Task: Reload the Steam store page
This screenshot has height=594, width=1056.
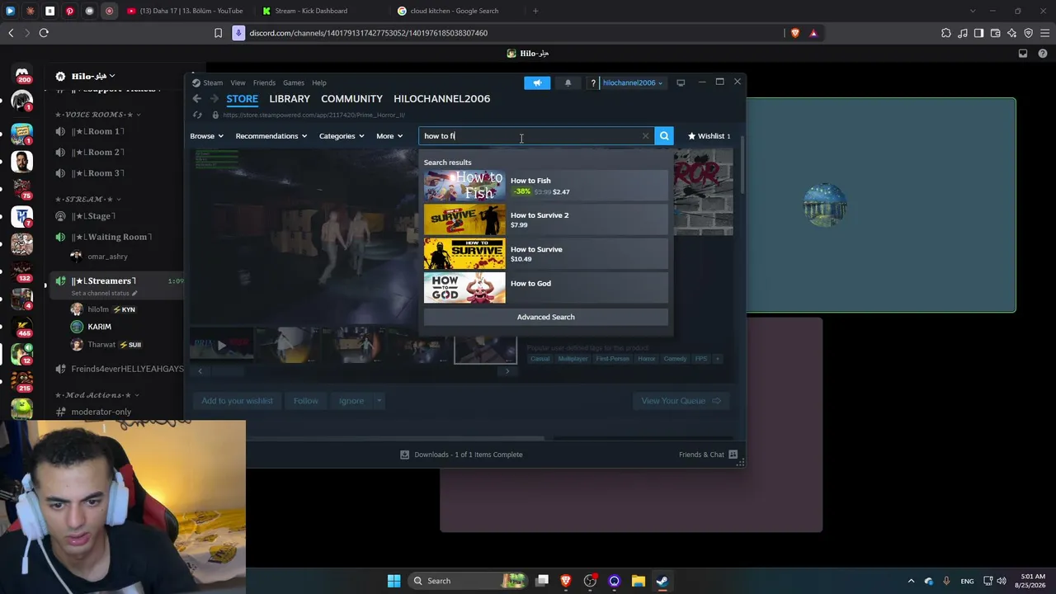Action: [197, 115]
